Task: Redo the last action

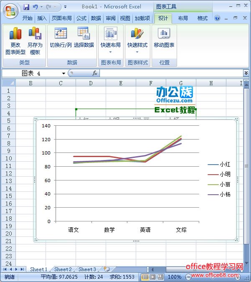Action: pos(49,7)
